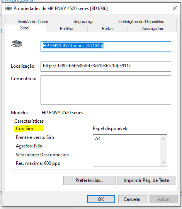This screenshot has width=182, height=209.
Task: Click 'Frente e verso: Sim' text
Action: [35, 137]
